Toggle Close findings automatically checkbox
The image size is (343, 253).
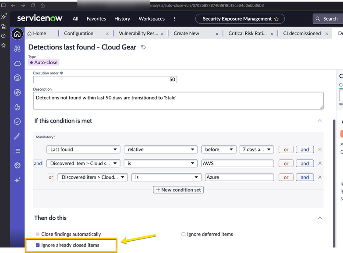38,234
